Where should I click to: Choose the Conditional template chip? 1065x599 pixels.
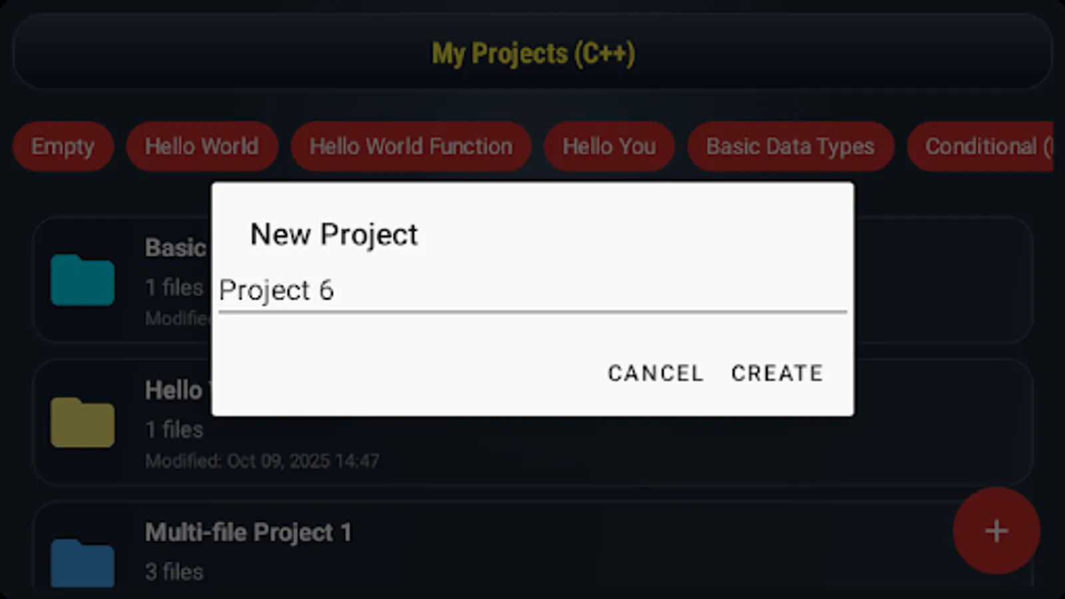pyautogui.click(x=985, y=146)
